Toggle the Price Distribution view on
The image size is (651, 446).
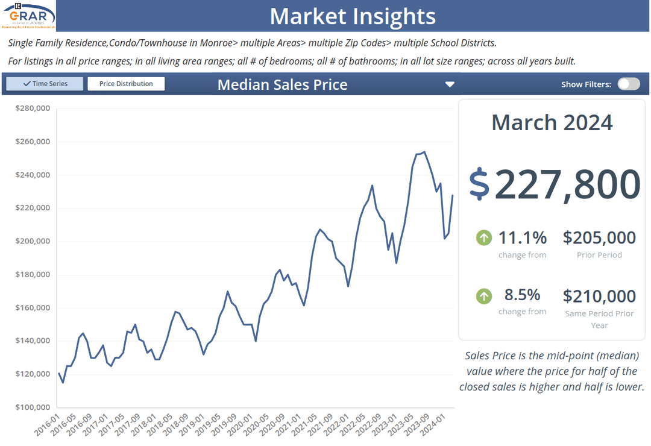126,83
